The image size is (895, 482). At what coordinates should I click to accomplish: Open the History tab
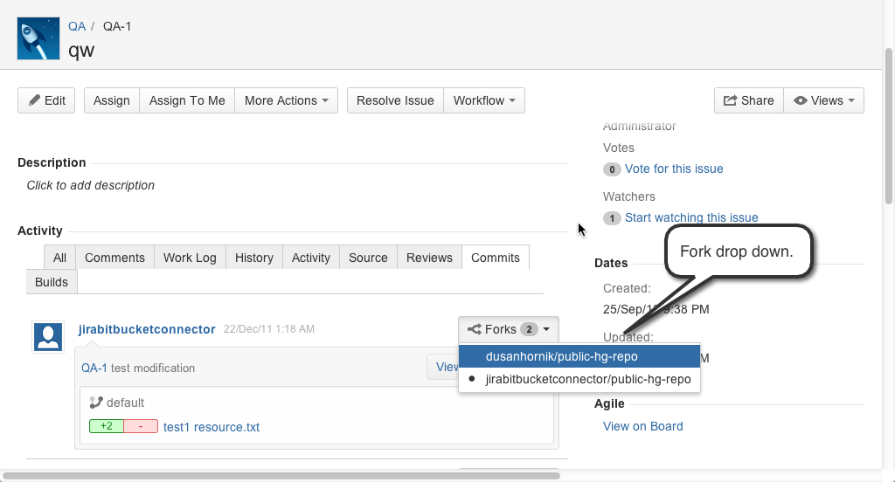[x=254, y=258]
